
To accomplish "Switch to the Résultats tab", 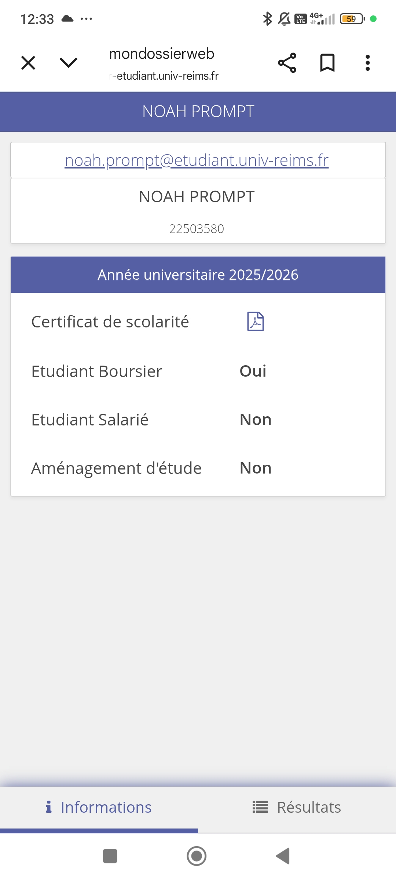I will 297,807.
